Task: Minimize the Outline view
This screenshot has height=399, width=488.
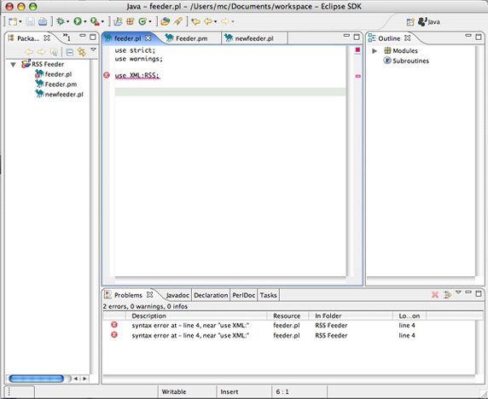Action: (x=468, y=36)
